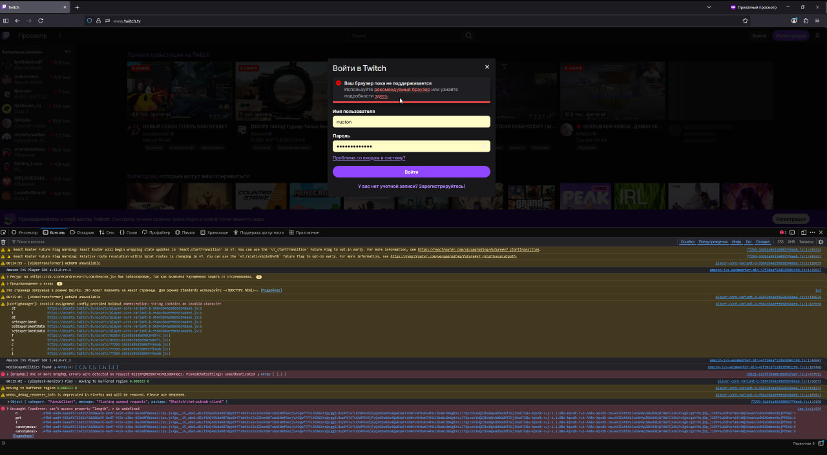This screenshot has height=455, width=827.
Task: Switch to the Консоль DevTools tab
Action: point(54,232)
